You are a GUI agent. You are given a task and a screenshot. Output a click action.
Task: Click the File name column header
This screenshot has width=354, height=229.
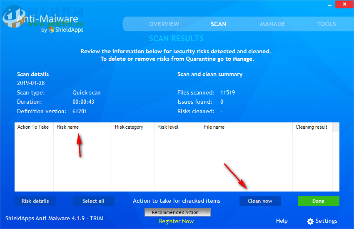coord(247,127)
